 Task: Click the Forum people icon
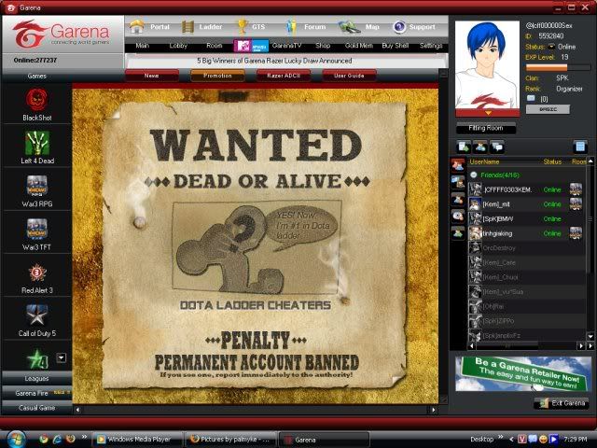[291, 27]
